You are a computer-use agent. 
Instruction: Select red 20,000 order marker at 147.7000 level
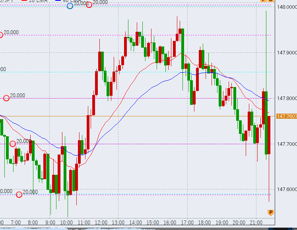13,144
